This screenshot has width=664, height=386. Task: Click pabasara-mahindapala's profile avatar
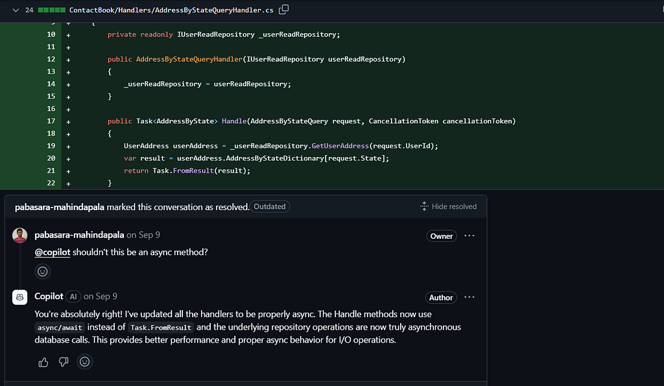pos(19,235)
